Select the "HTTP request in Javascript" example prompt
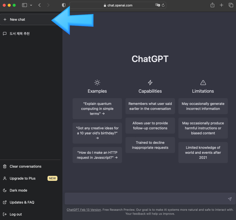Viewport: 236px width, 220px height. (97, 155)
